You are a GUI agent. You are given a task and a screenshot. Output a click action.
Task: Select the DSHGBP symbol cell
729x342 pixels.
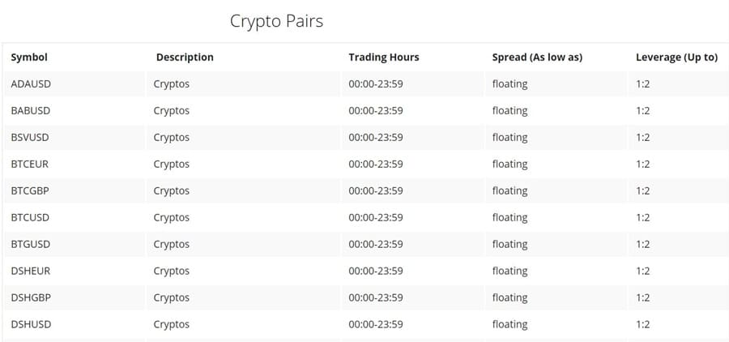(32, 297)
